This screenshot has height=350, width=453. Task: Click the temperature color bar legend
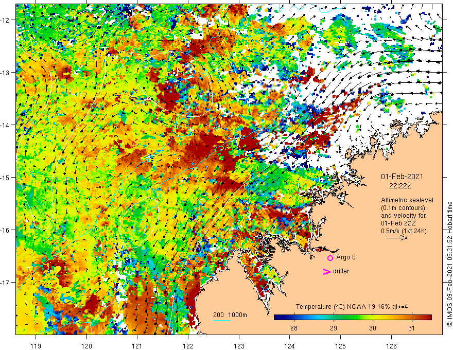(353, 318)
